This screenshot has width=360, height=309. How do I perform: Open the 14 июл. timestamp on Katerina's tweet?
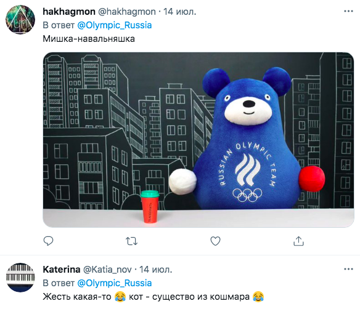[156, 270]
